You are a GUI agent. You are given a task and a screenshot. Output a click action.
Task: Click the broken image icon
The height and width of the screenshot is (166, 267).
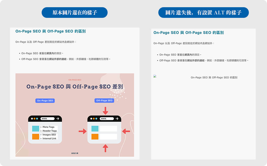click(x=155, y=76)
